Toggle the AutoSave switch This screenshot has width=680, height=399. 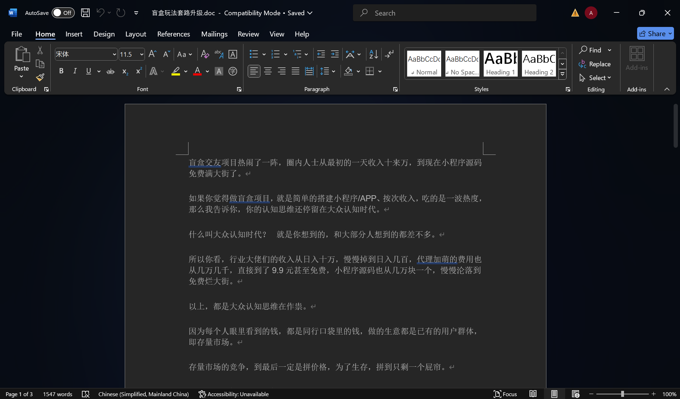(x=63, y=13)
